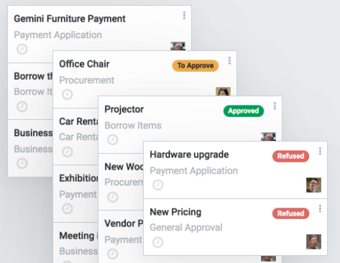340x263 pixels.
Task: Click the green Approved status badge
Action: (244, 111)
